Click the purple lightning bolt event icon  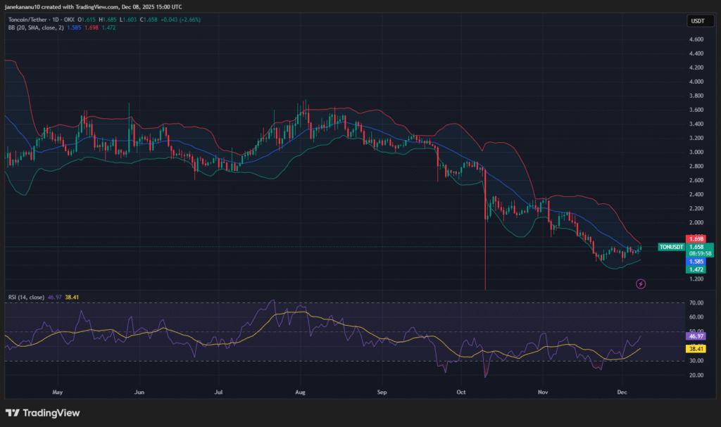point(641,283)
